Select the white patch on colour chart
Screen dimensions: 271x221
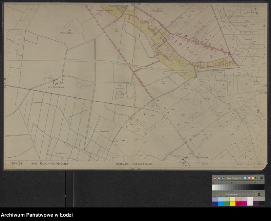coord(250,201)
